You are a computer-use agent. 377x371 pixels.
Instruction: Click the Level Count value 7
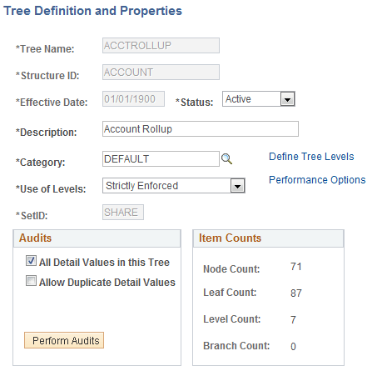[293, 319]
